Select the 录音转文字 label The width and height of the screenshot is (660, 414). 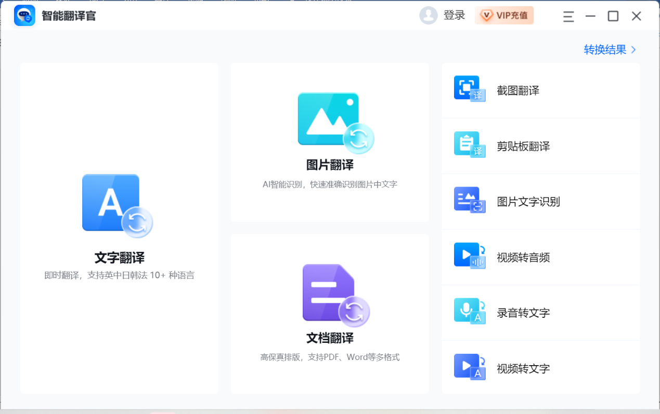[523, 313]
